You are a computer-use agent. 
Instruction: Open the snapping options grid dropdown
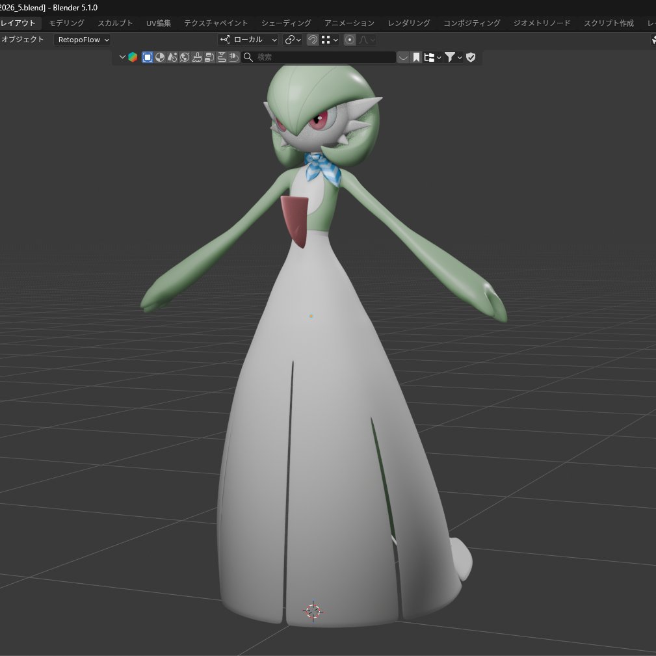pos(329,40)
